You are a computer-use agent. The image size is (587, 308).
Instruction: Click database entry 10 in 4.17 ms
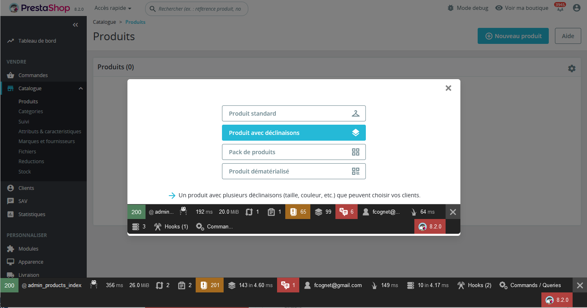pyautogui.click(x=428, y=285)
